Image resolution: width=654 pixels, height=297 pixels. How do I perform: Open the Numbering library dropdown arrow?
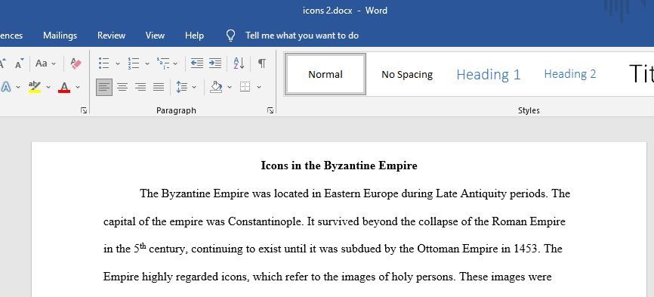pos(147,63)
